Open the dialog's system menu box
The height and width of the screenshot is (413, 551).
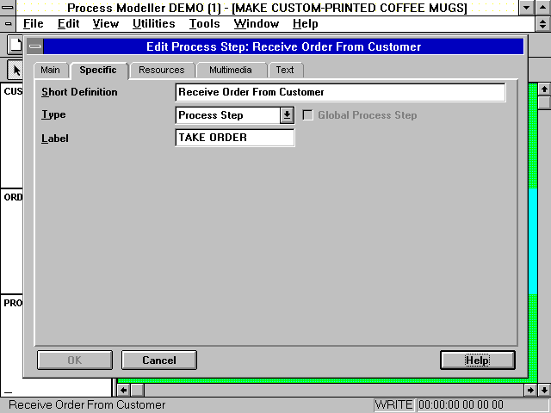(34, 47)
